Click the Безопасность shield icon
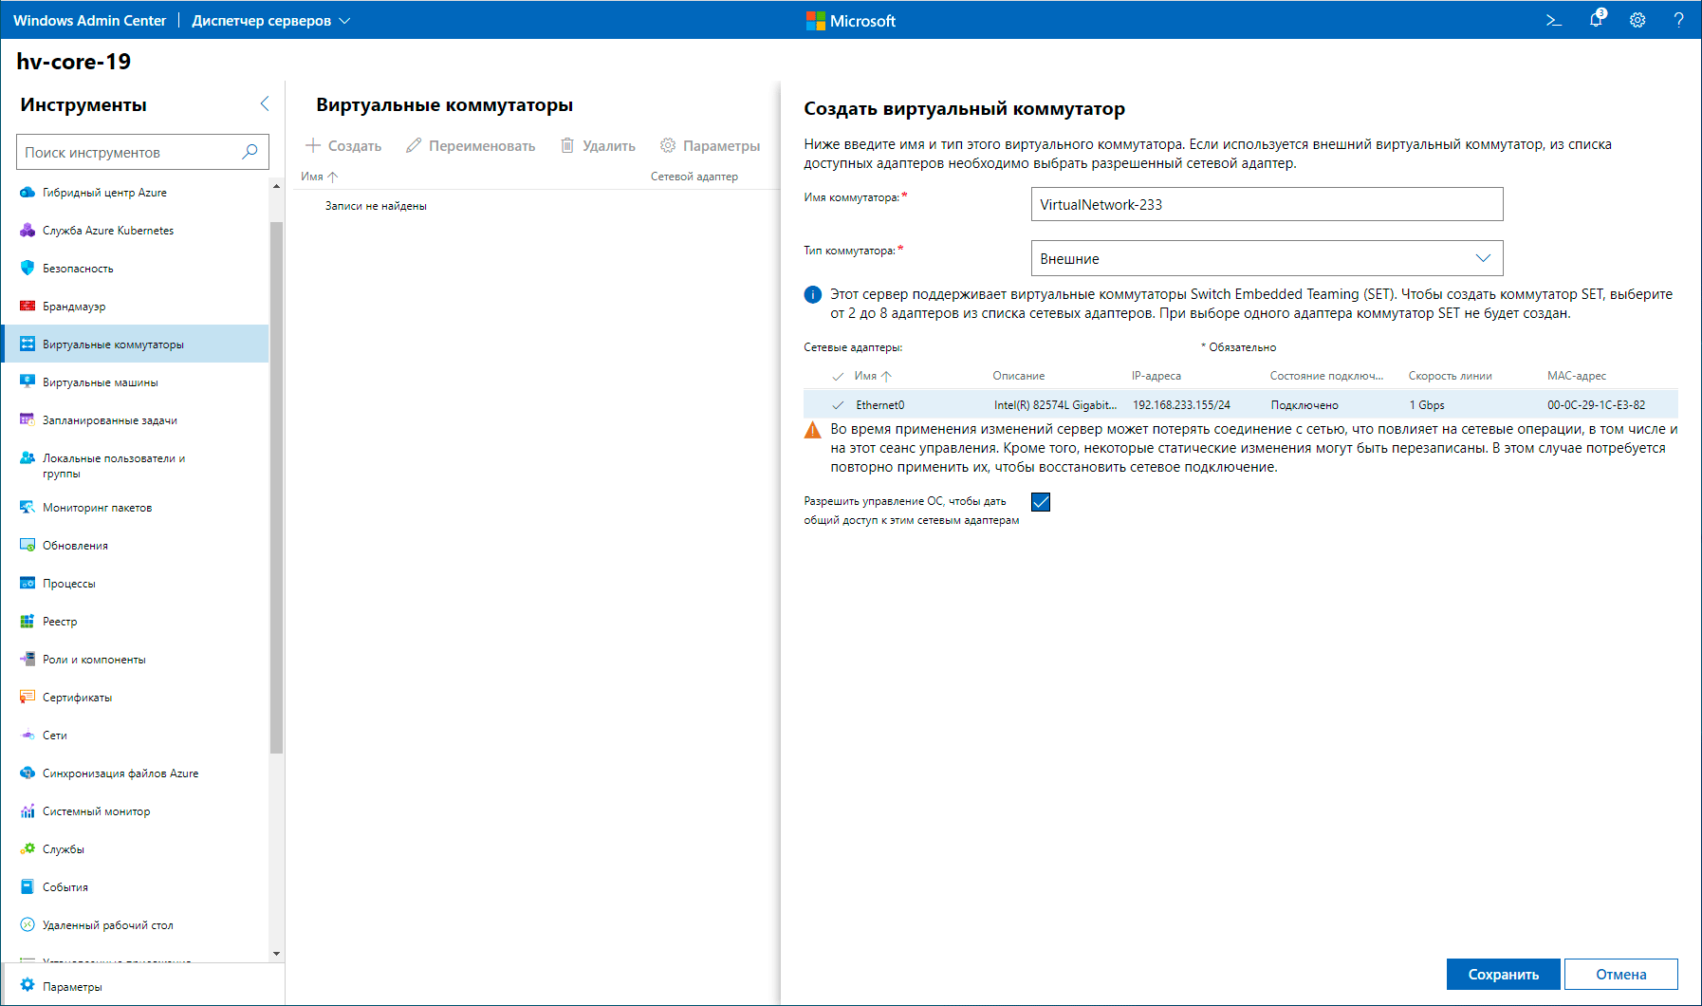The height and width of the screenshot is (1006, 1702). click(28, 269)
